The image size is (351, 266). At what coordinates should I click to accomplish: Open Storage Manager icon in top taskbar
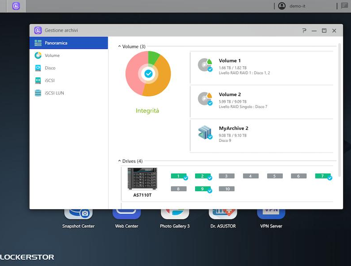pos(16,6)
